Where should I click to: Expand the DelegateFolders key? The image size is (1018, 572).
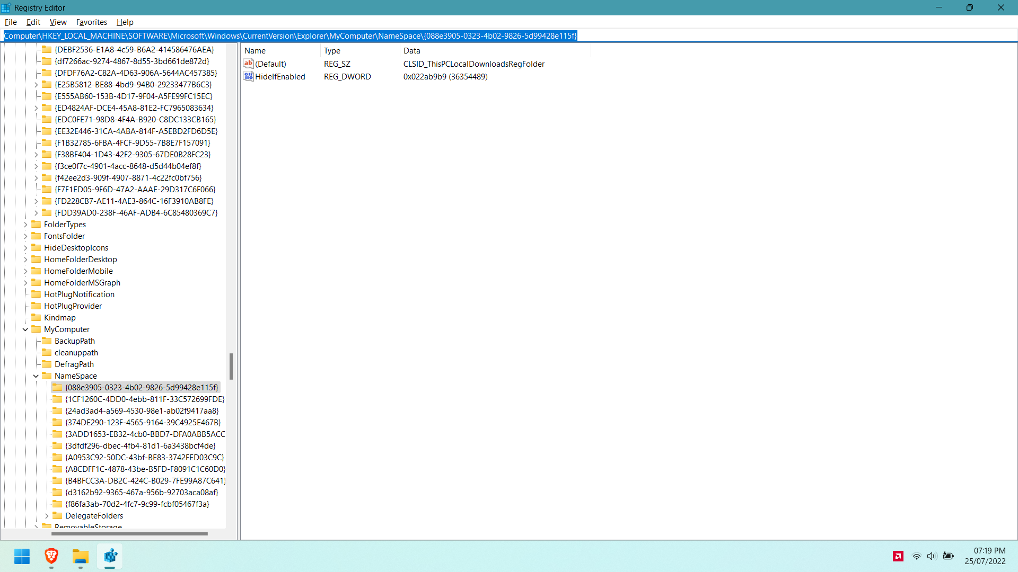[x=47, y=515]
